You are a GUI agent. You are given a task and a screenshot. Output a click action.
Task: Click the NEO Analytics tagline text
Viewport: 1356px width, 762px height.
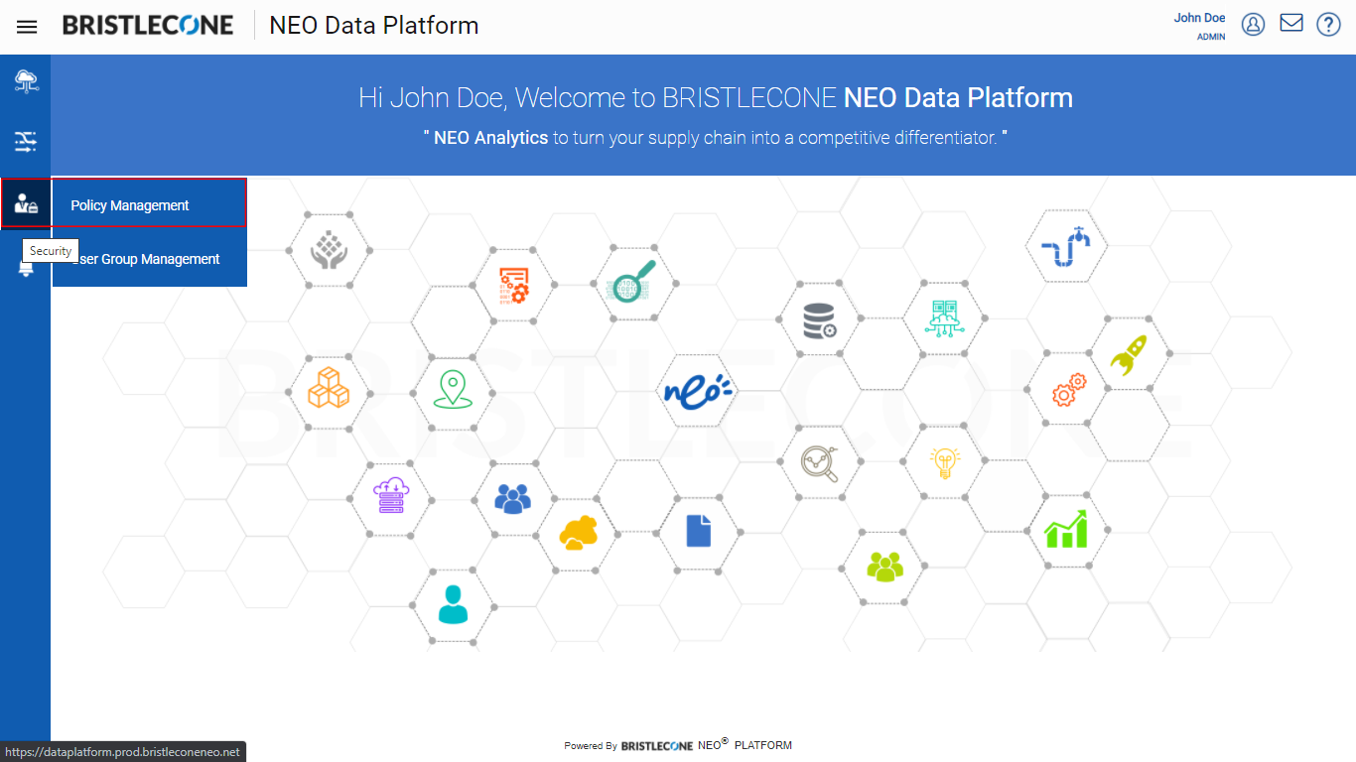716,138
